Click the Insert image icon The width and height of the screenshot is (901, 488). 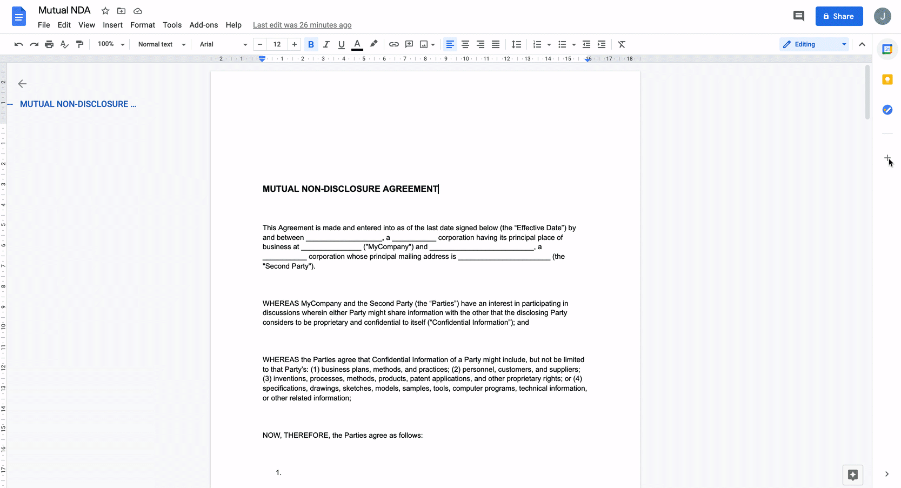tap(424, 44)
